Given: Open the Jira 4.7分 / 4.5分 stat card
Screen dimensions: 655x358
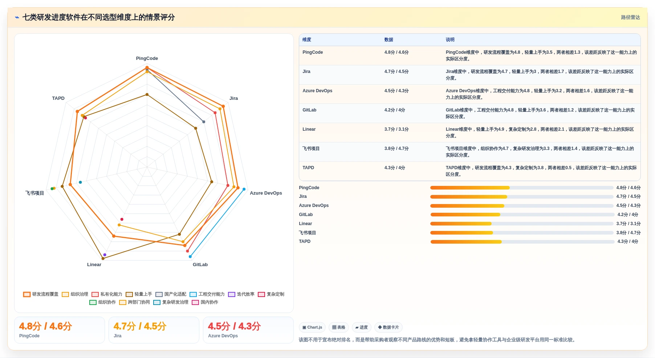Looking at the screenshot, I should (x=154, y=330).
